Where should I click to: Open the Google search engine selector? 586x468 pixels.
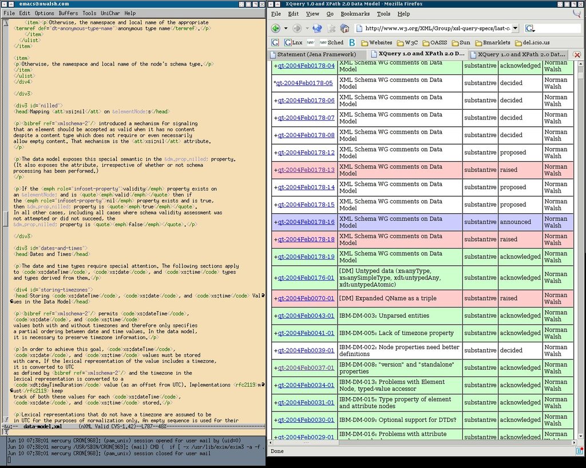click(x=530, y=29)
